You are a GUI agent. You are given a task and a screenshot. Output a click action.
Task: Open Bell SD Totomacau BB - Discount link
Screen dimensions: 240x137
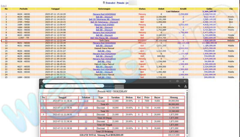[104, 19]
